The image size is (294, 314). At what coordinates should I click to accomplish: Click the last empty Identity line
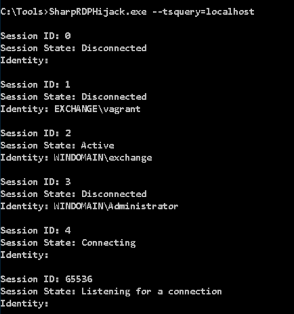pyautogui.click(x=24, y=304)
